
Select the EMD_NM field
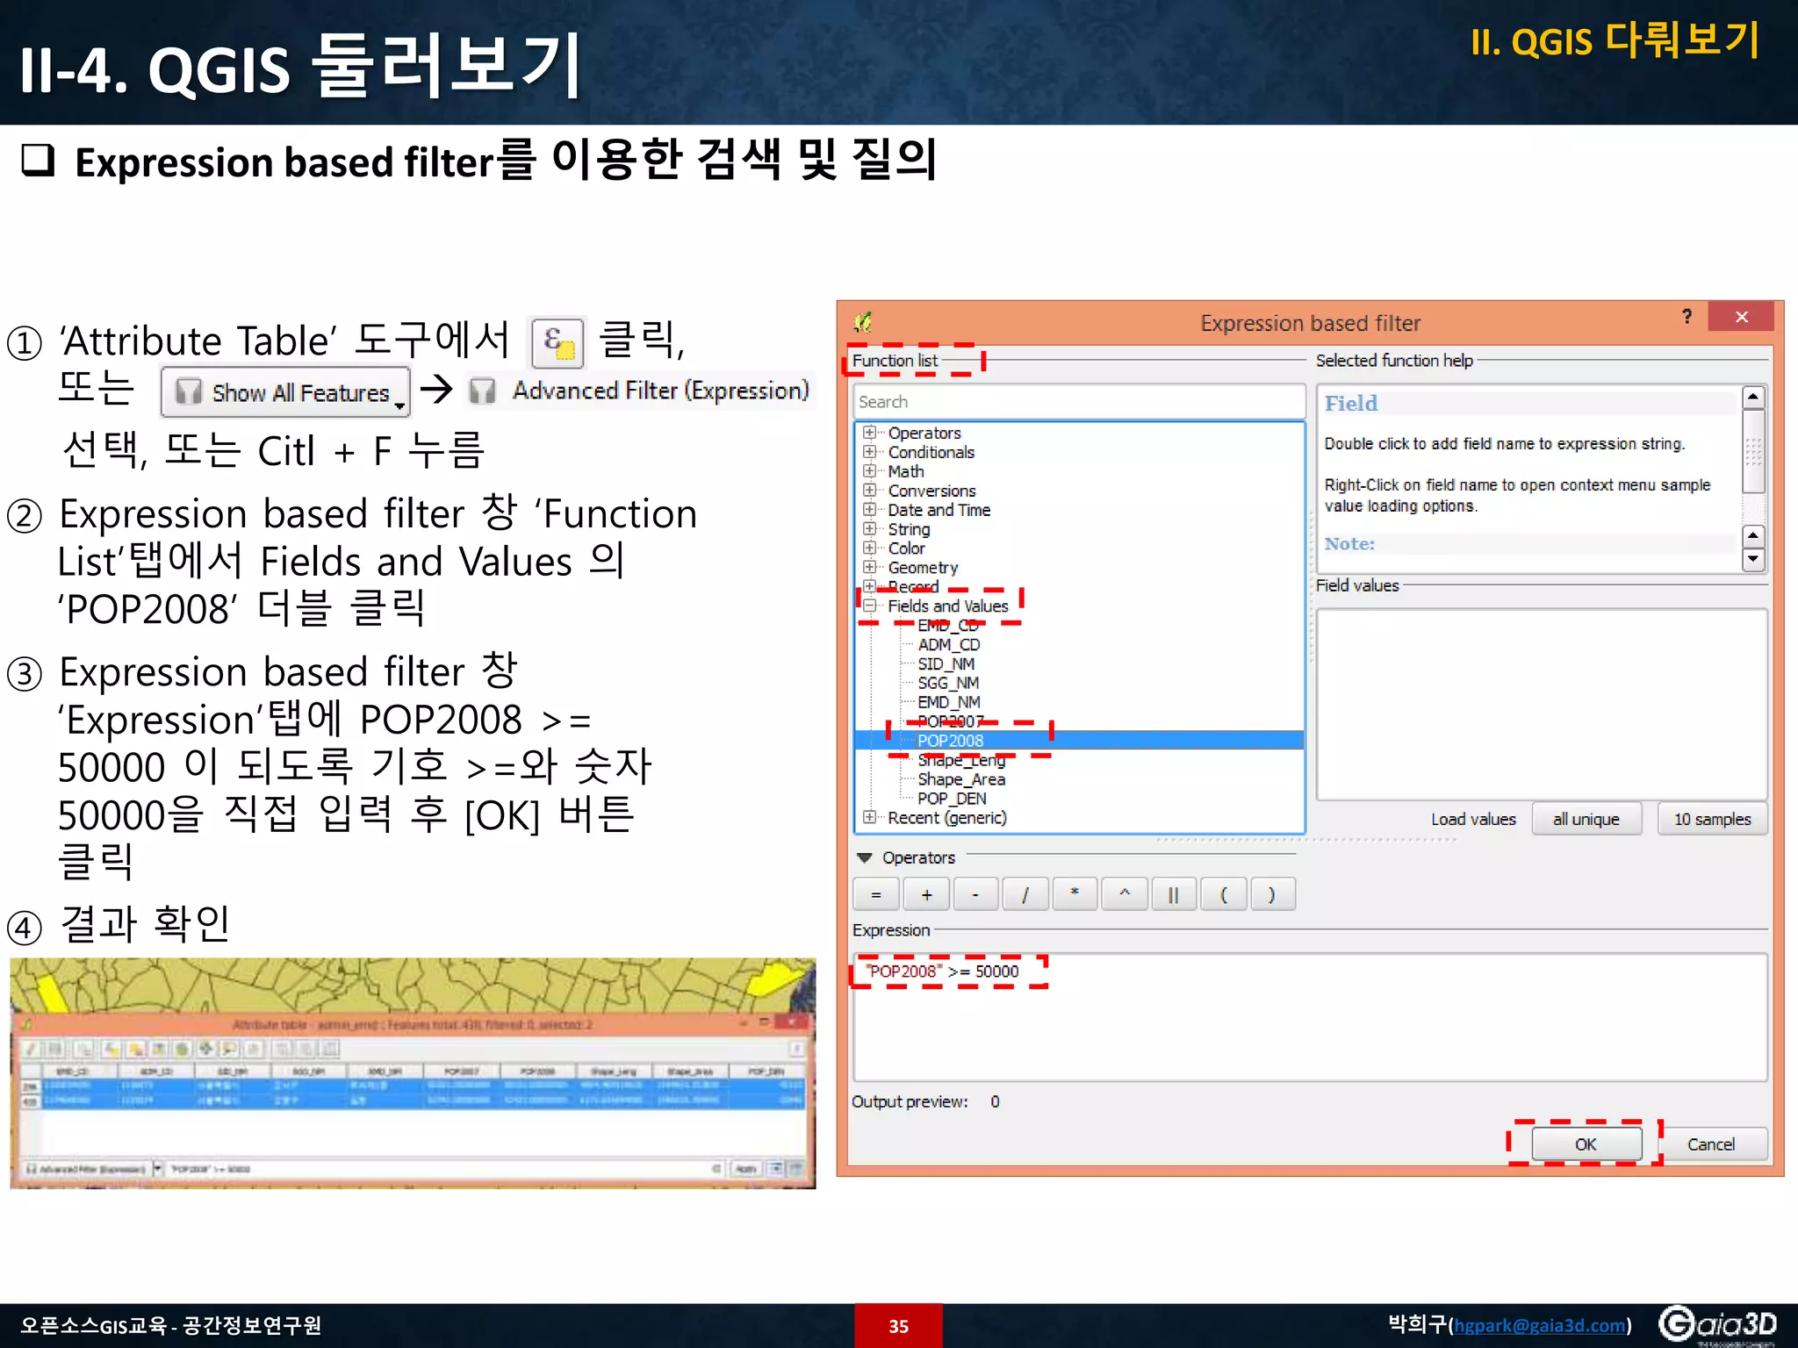pos(948,703)
